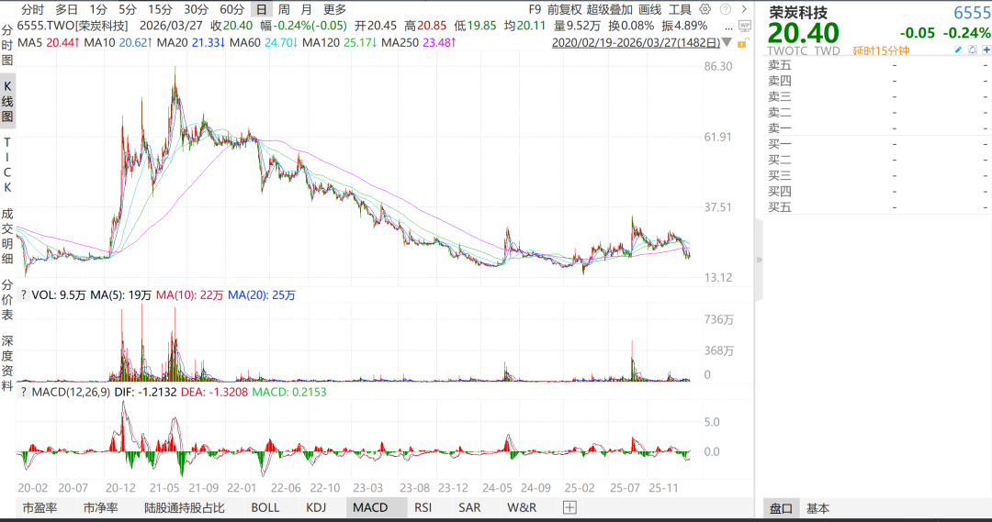Add stock to watchlist with plus icon
Viewport: 992px width, 522px height.
984,50
